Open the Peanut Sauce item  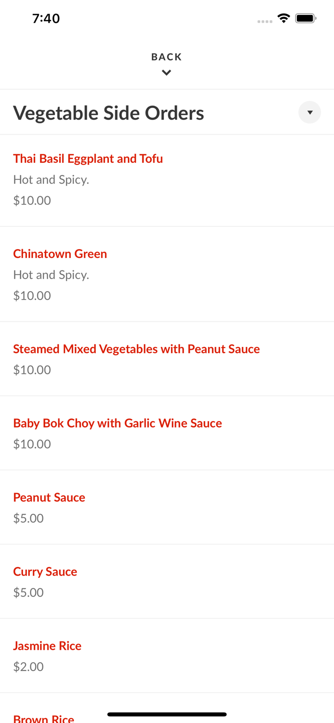[49, 497]
